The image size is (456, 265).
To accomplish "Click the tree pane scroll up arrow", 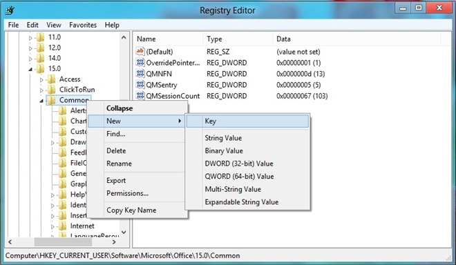I will (124, 37).
